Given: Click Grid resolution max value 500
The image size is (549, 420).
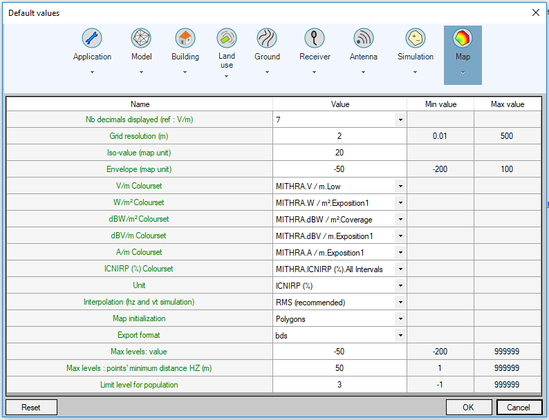Looking at the screenshot, I should coord(507,136).
